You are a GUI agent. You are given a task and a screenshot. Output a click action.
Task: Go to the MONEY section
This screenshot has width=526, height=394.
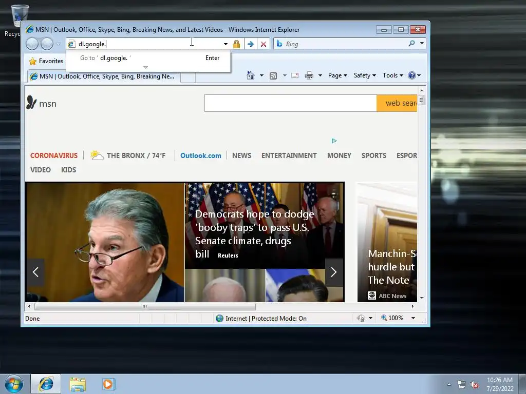coord(339,155)
